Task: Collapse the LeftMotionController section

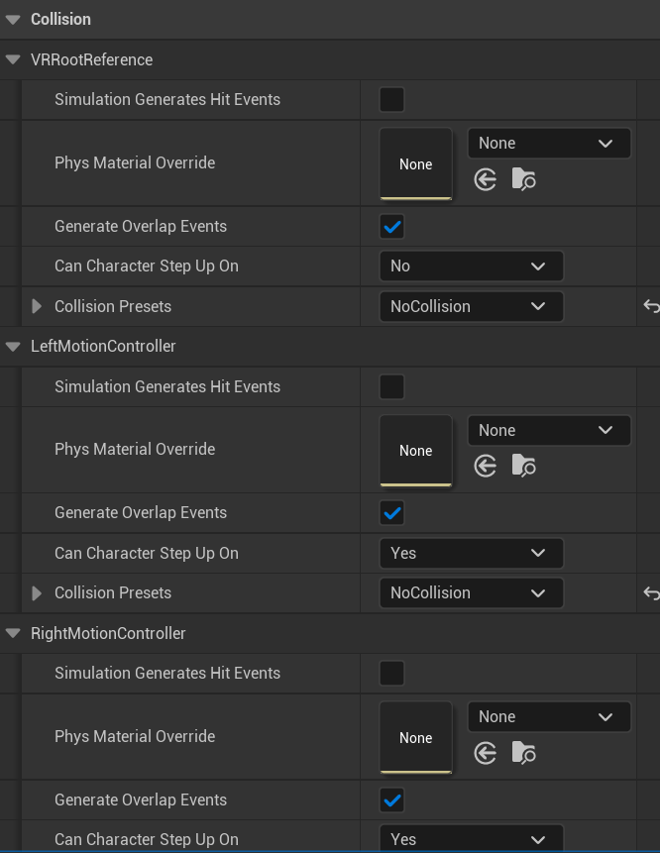Action: tap(13, 346)
